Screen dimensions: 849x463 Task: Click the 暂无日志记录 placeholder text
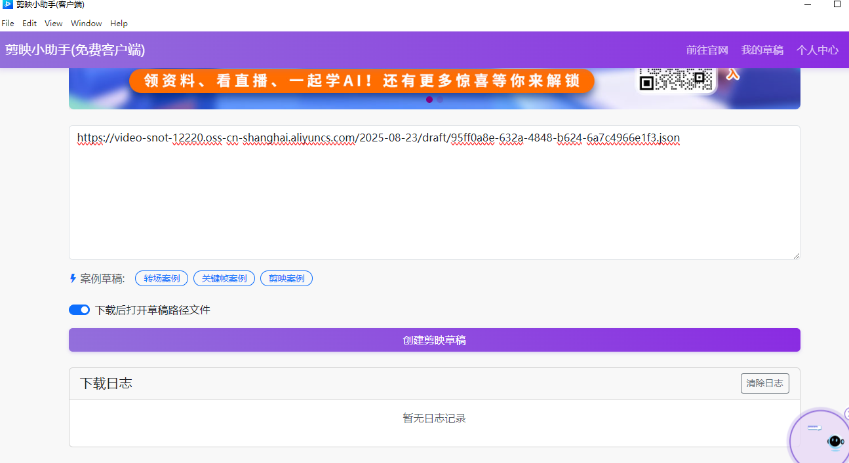pyautogui.click(x=435, y=418)
